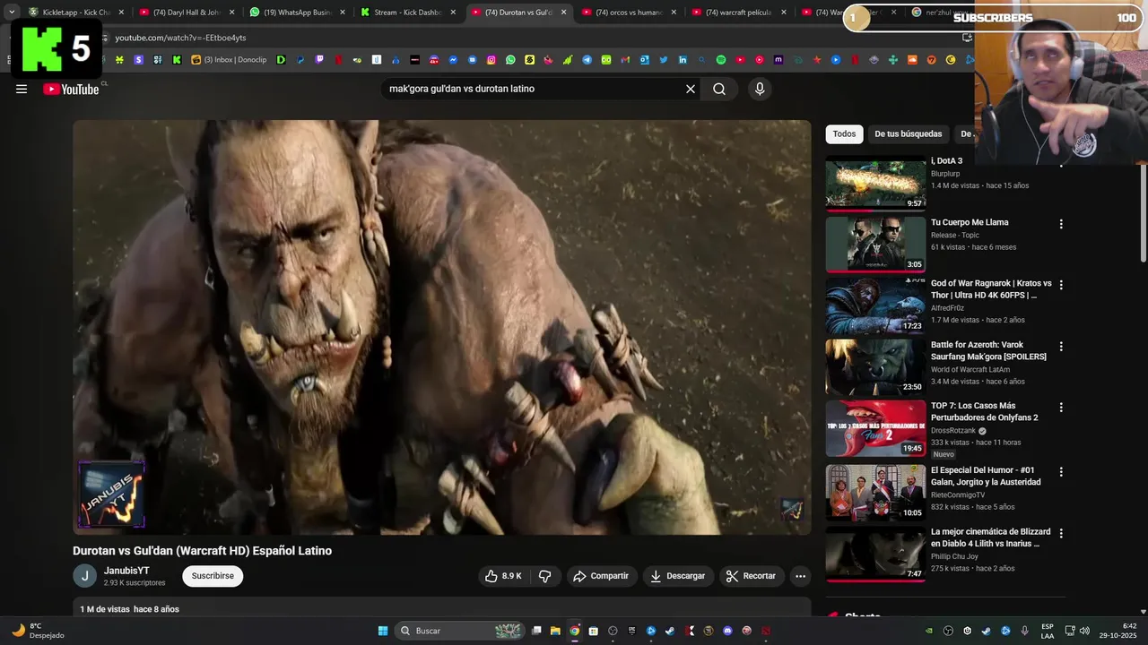Open the weather widget 8°C Despejado
The image size is (1148, 645).
pyautogui.click(x=38, y=631)
